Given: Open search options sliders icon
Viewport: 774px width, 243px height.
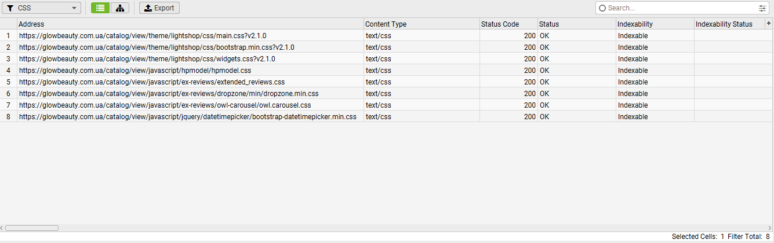Looking at the screenshot, I should pos(762,8).
